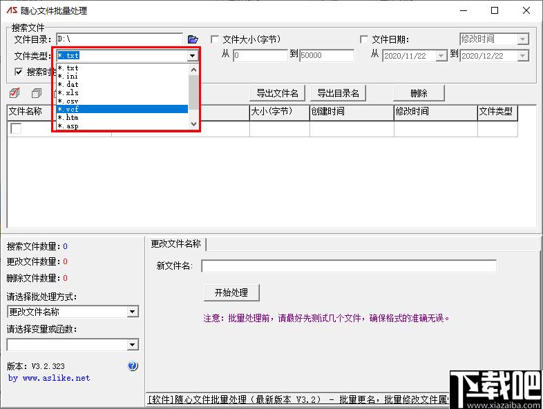
Task: Select *.txt in the dropdown list
Action: [122, 68]
